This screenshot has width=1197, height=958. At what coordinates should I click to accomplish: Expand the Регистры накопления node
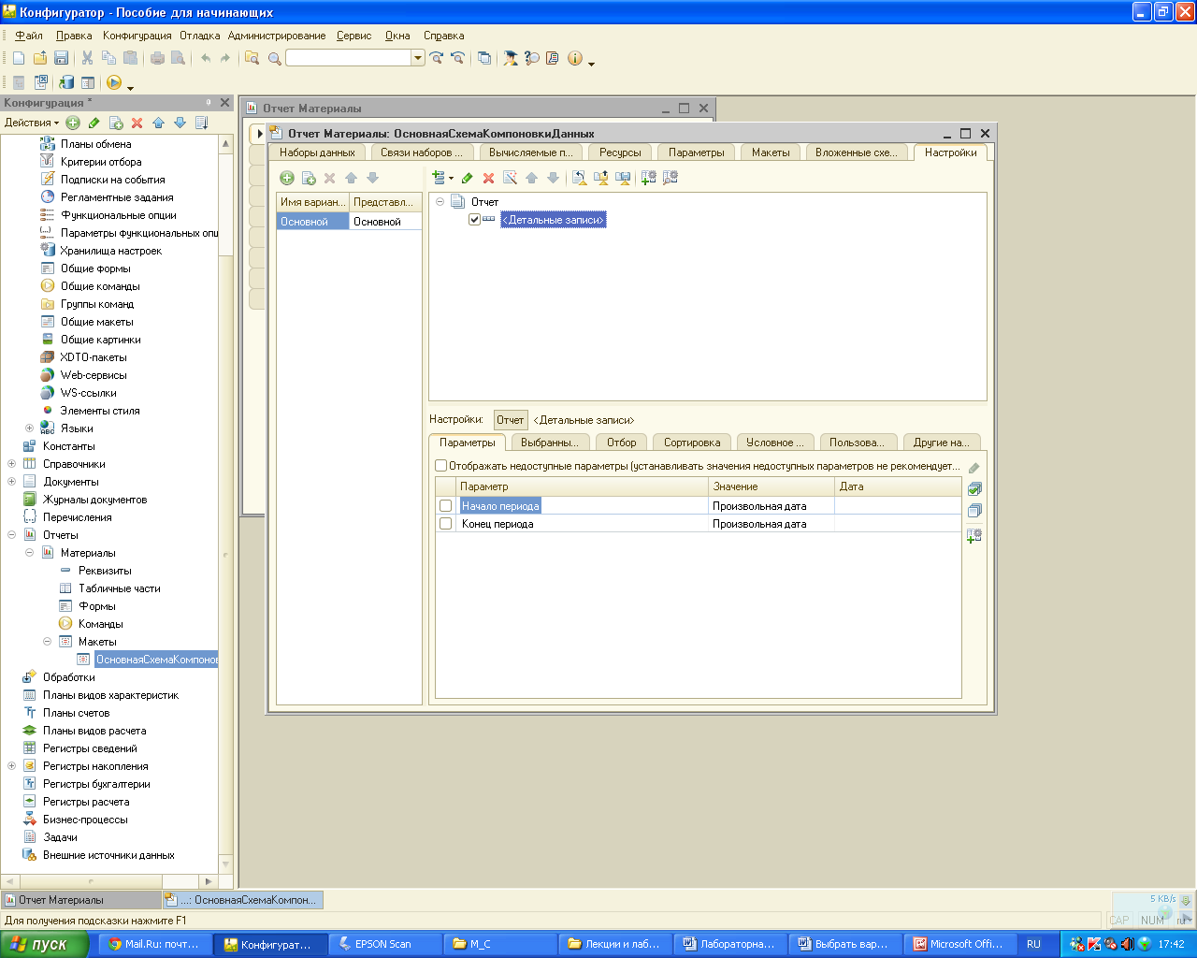point(11,766)
